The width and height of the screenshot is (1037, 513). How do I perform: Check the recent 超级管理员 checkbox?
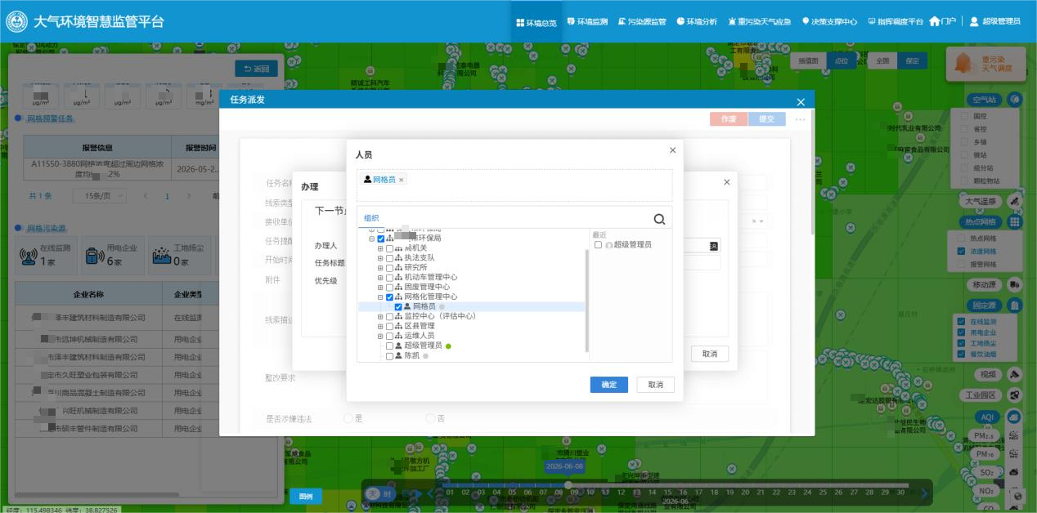click(599, 244)
